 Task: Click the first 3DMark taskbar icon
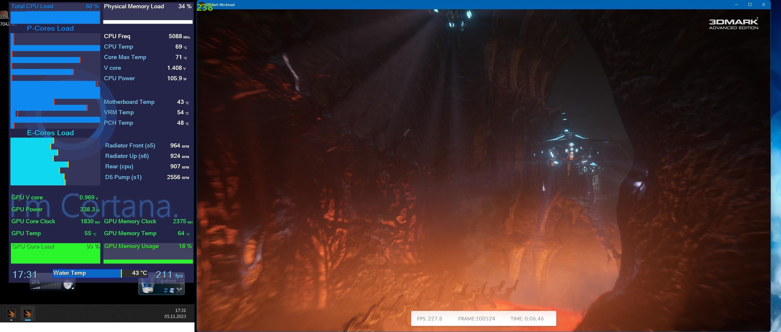point(11,313)
